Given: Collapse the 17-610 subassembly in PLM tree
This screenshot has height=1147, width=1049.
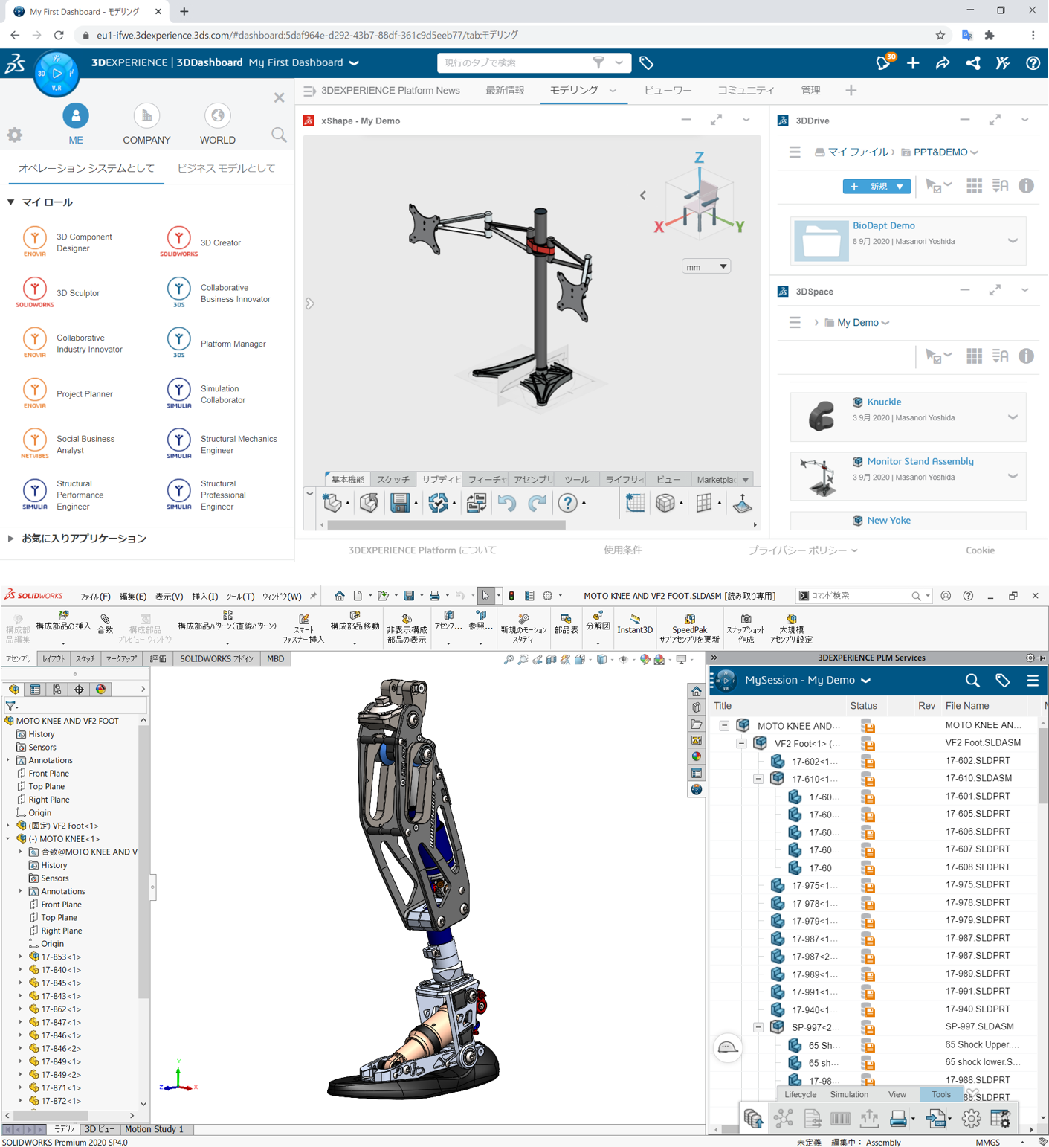Looking at the screenshot, I should point(758,779).
